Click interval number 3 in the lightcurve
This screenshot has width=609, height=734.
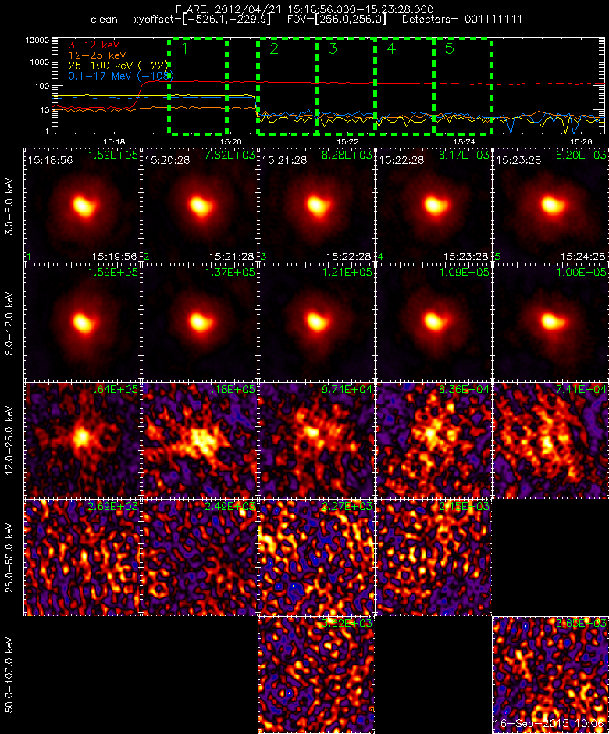pos(333,48)
